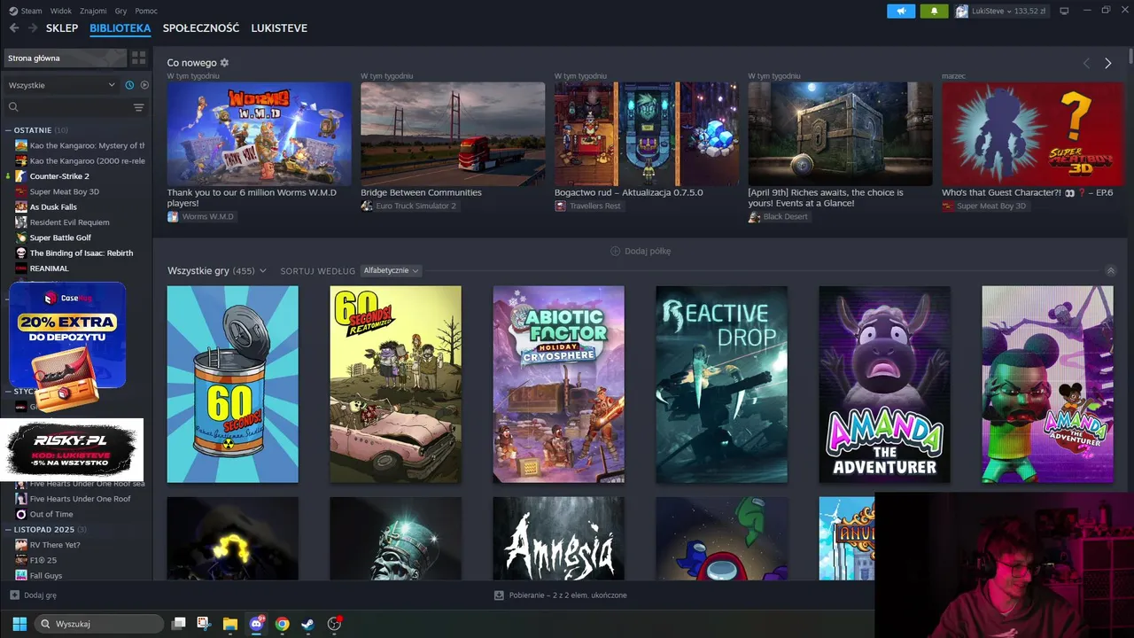Open Reactive Drop game cover

point(722,385)
